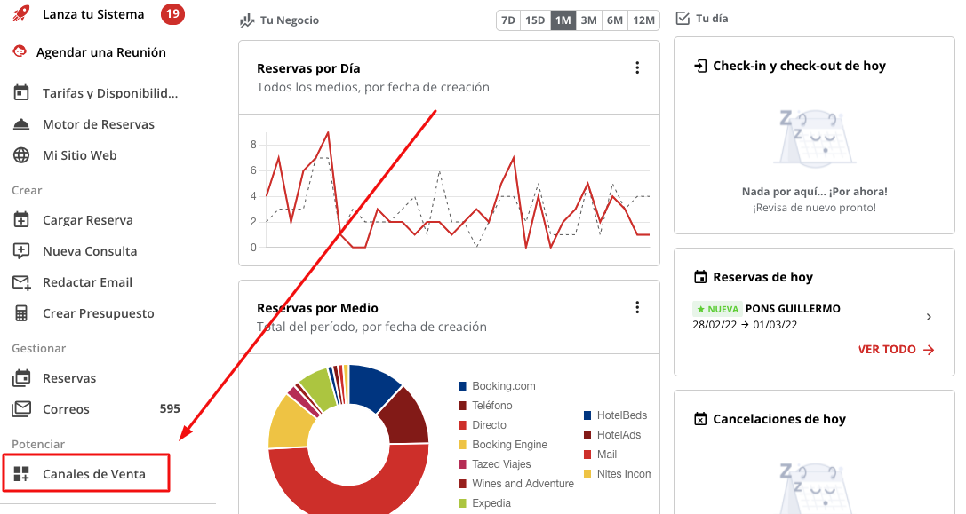966x514 pixels.
Task: Click the Crear Presupuesto calculator icon
Action: coord(21,313)
